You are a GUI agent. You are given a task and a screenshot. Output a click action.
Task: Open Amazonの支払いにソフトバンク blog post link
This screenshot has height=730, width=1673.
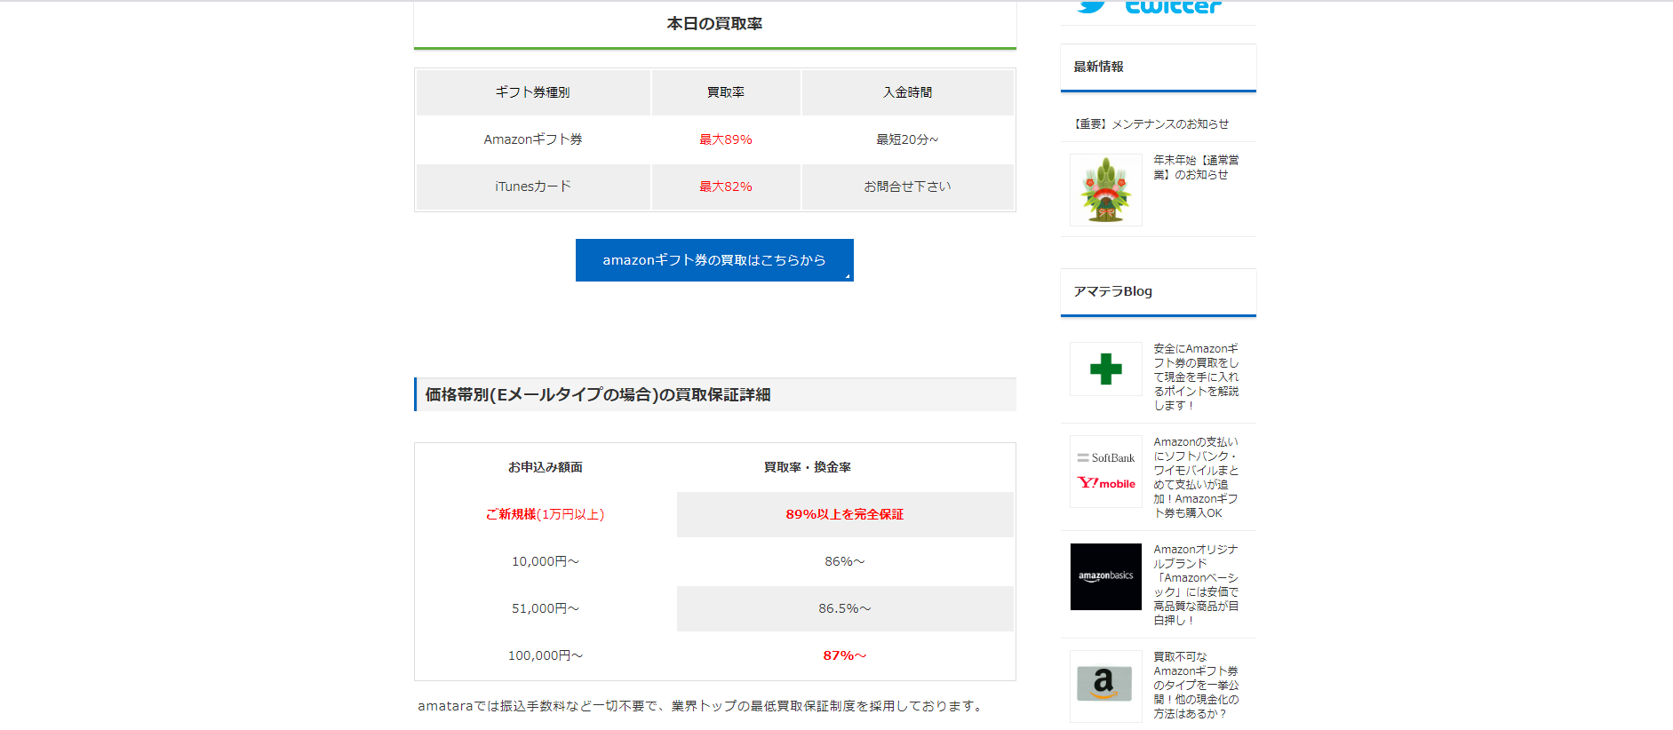[1196, 477]
